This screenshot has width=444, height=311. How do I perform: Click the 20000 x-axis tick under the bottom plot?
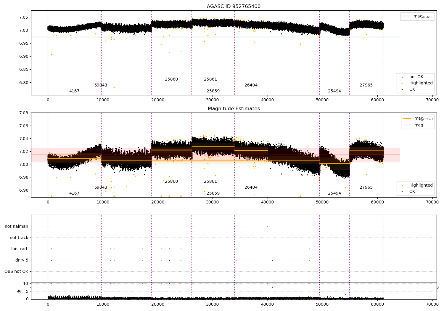(x=158, y=304)
